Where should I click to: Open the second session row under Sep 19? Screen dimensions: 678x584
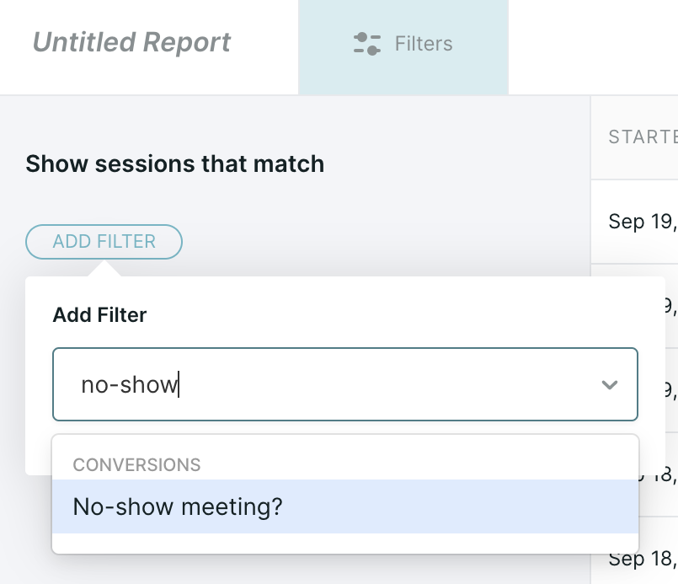tap(671, 305)
